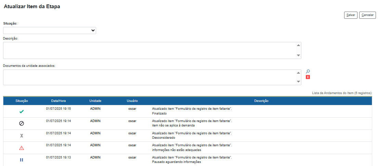The image size is (378, 166).
Task: Click the Data/Hora column header
Action: [x=58, y=101]
